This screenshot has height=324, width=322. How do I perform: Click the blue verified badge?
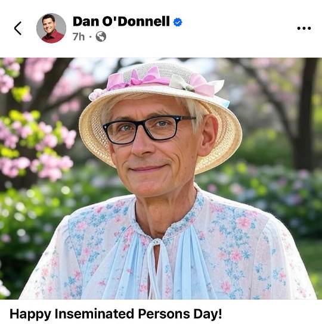pyautogui.click(x=178, y=22)
